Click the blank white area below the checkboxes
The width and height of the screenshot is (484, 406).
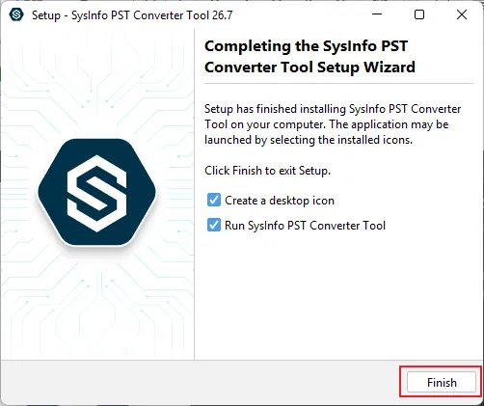click(x=338, y=296)
